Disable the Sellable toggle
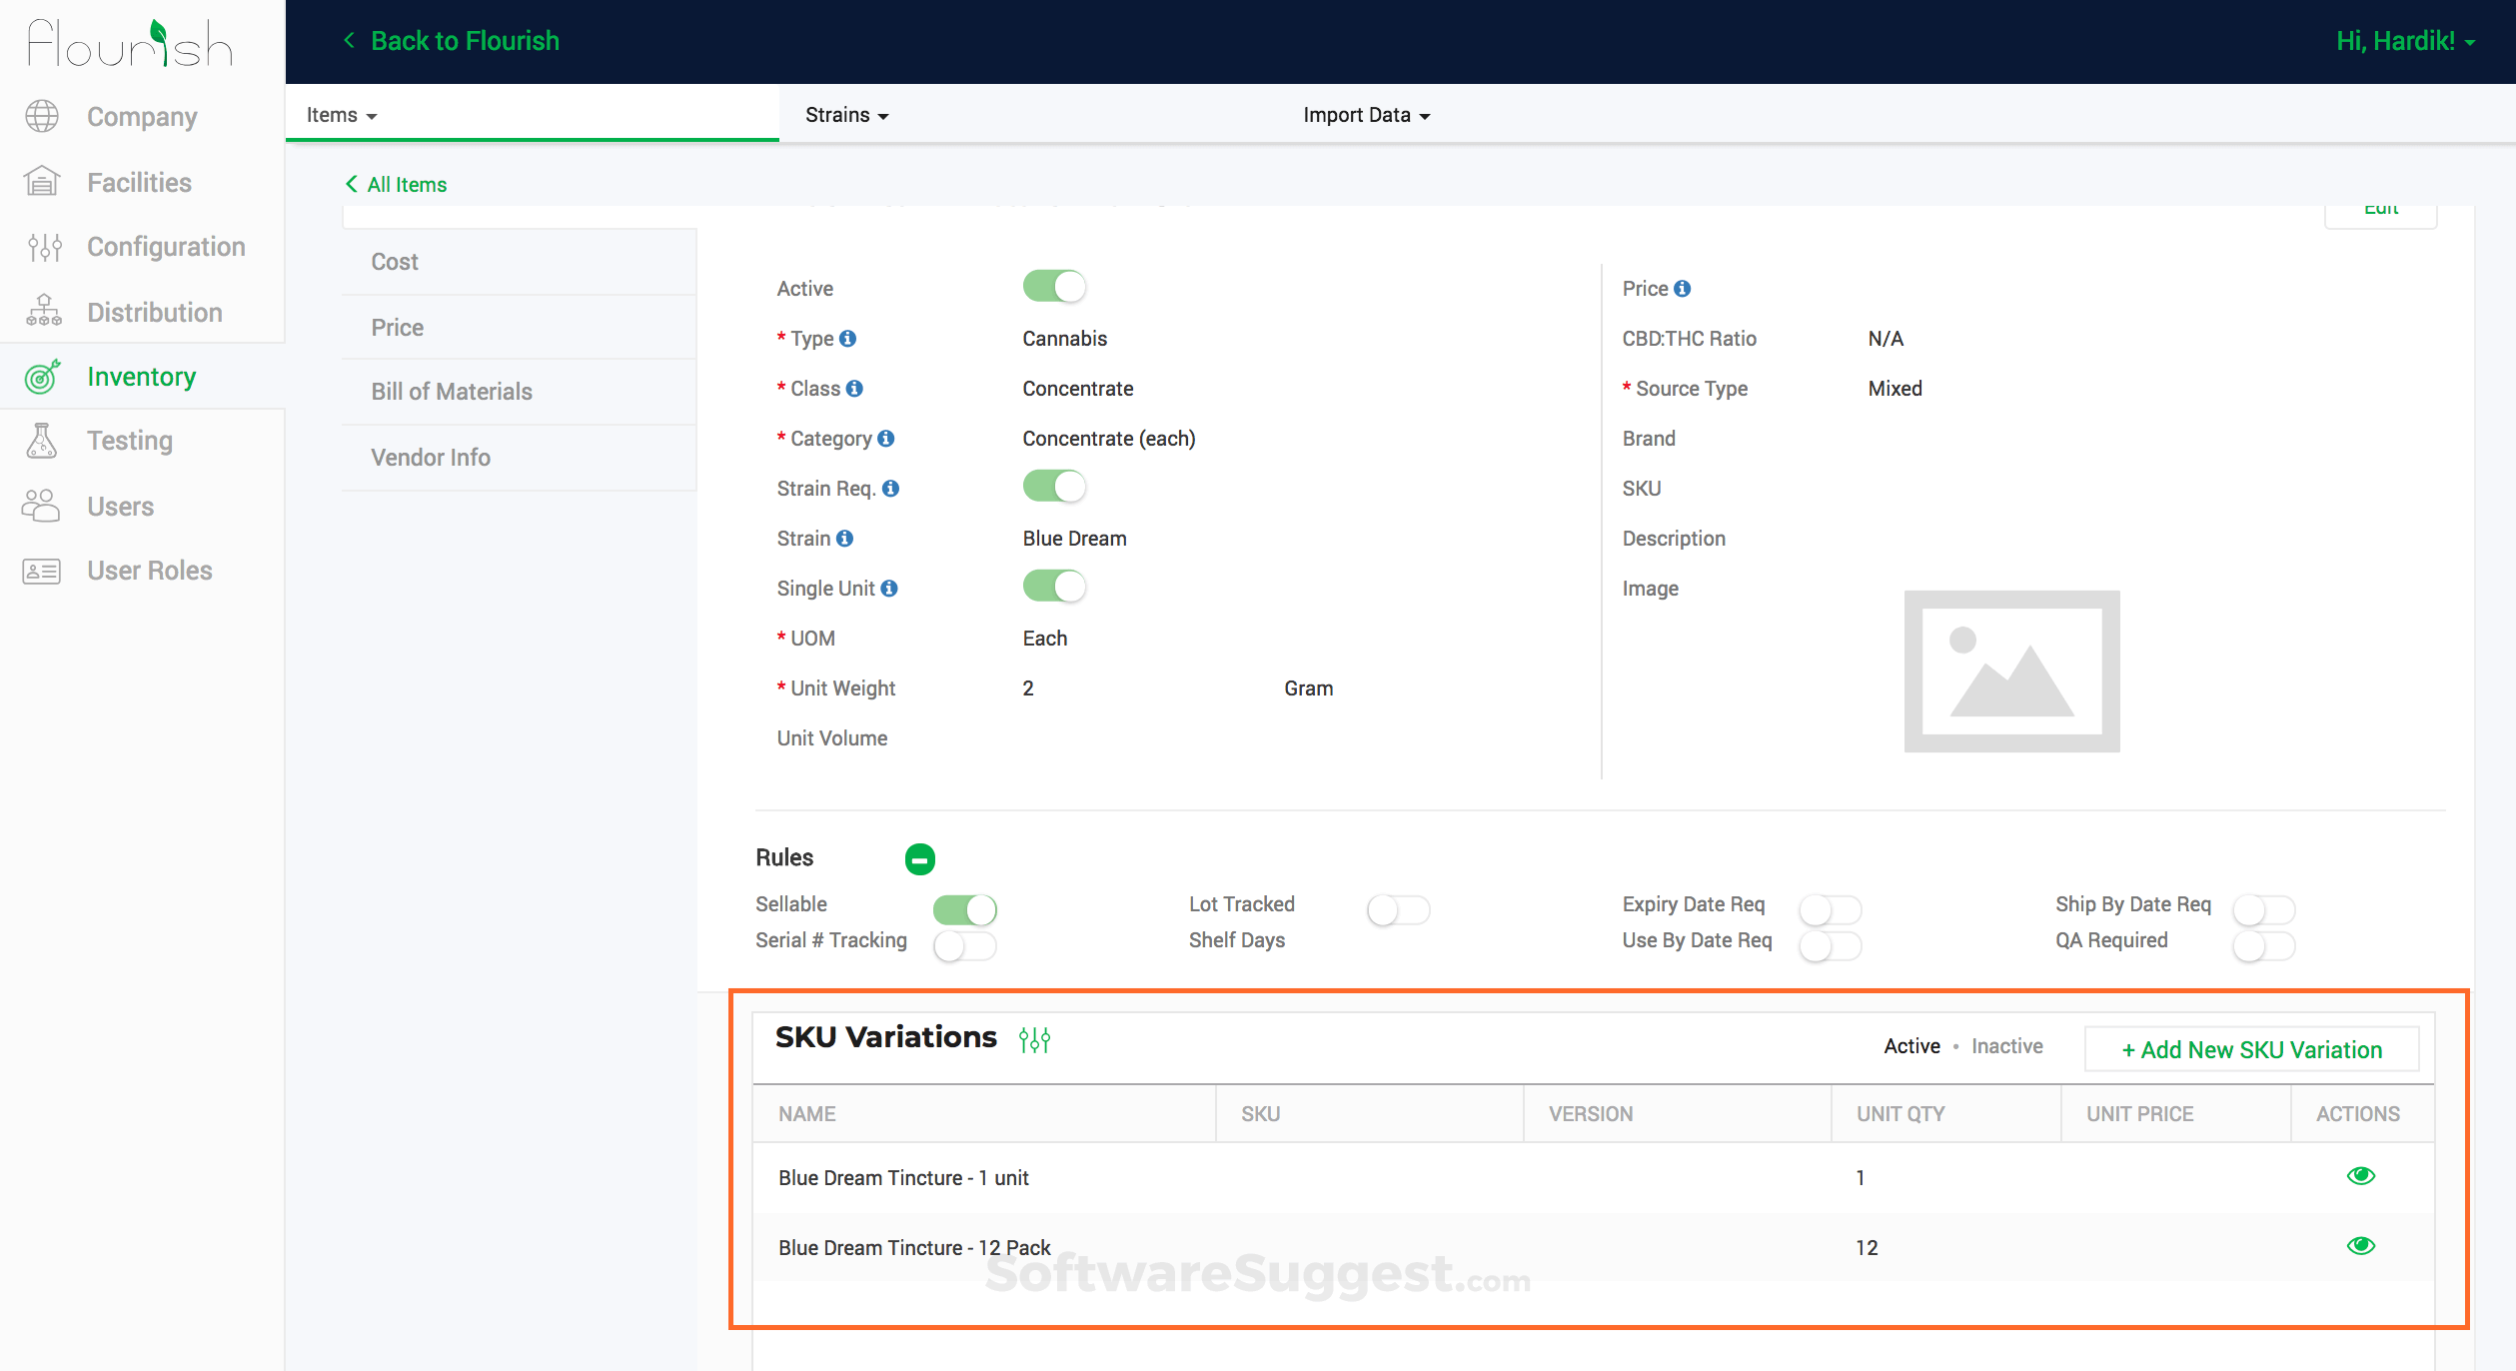 coord(964,909)
